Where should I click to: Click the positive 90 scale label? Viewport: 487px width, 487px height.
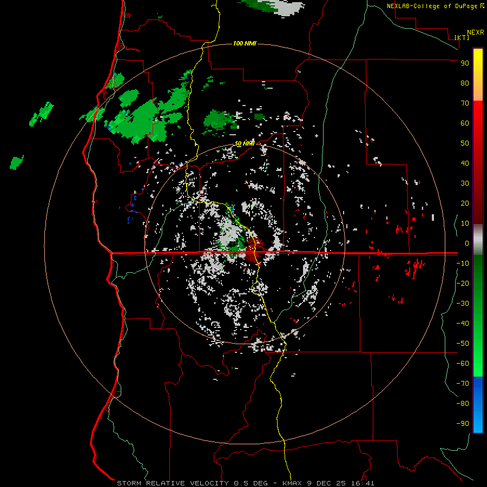[x=465, y=63]
